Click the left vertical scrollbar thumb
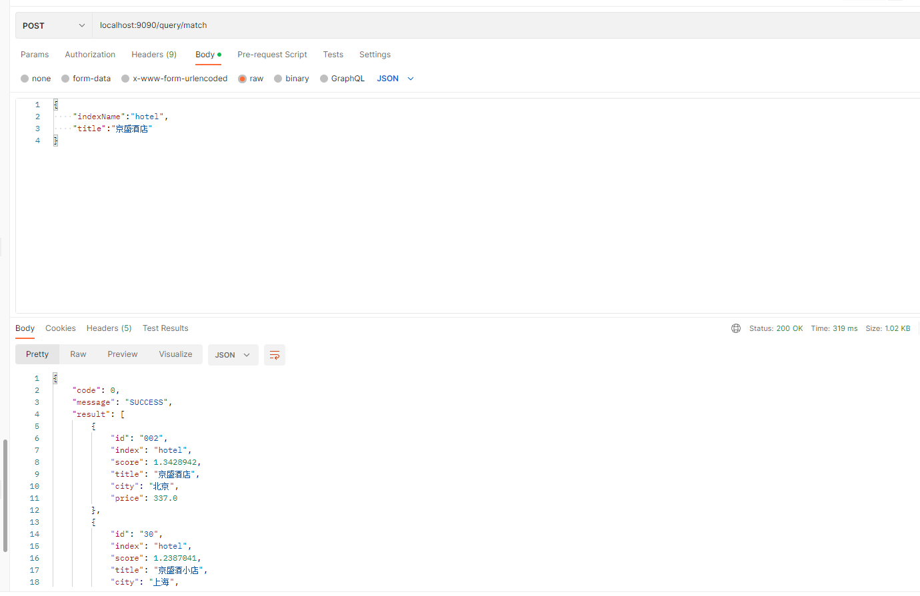 5,495
